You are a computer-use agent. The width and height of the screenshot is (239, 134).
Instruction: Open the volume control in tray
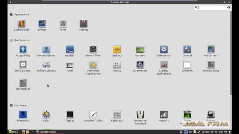pos(190,132)
